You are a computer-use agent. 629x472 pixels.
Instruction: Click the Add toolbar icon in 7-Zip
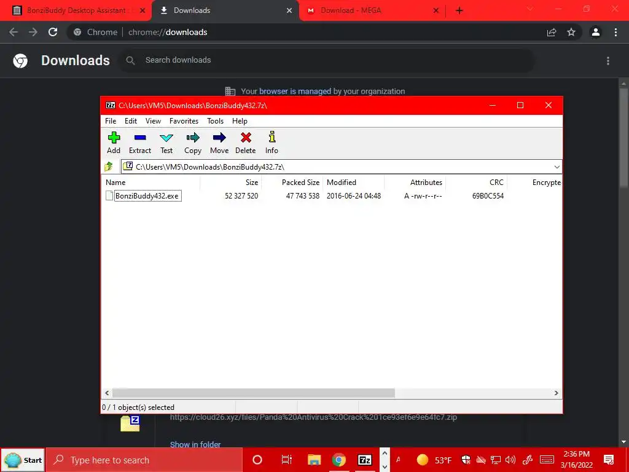[x=114, y=143]
